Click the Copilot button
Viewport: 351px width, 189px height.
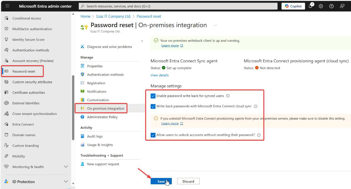tap(293, 6)
